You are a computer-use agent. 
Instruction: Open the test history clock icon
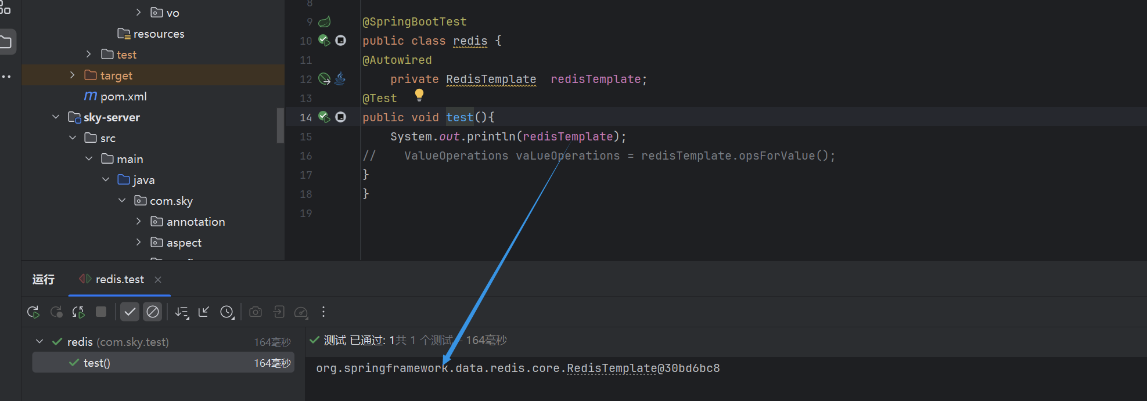227,312
